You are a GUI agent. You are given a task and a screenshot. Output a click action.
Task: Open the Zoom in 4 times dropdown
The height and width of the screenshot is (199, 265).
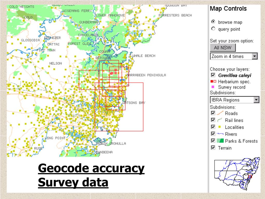point(234,56)
